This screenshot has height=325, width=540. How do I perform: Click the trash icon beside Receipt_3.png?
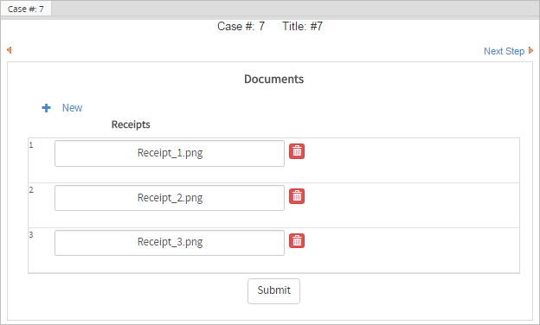coord(297,241)
